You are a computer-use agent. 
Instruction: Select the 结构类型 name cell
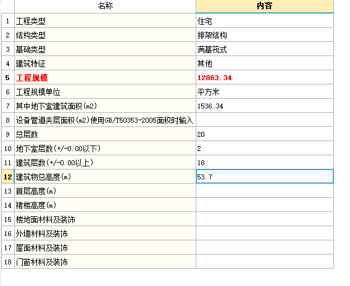105,35
